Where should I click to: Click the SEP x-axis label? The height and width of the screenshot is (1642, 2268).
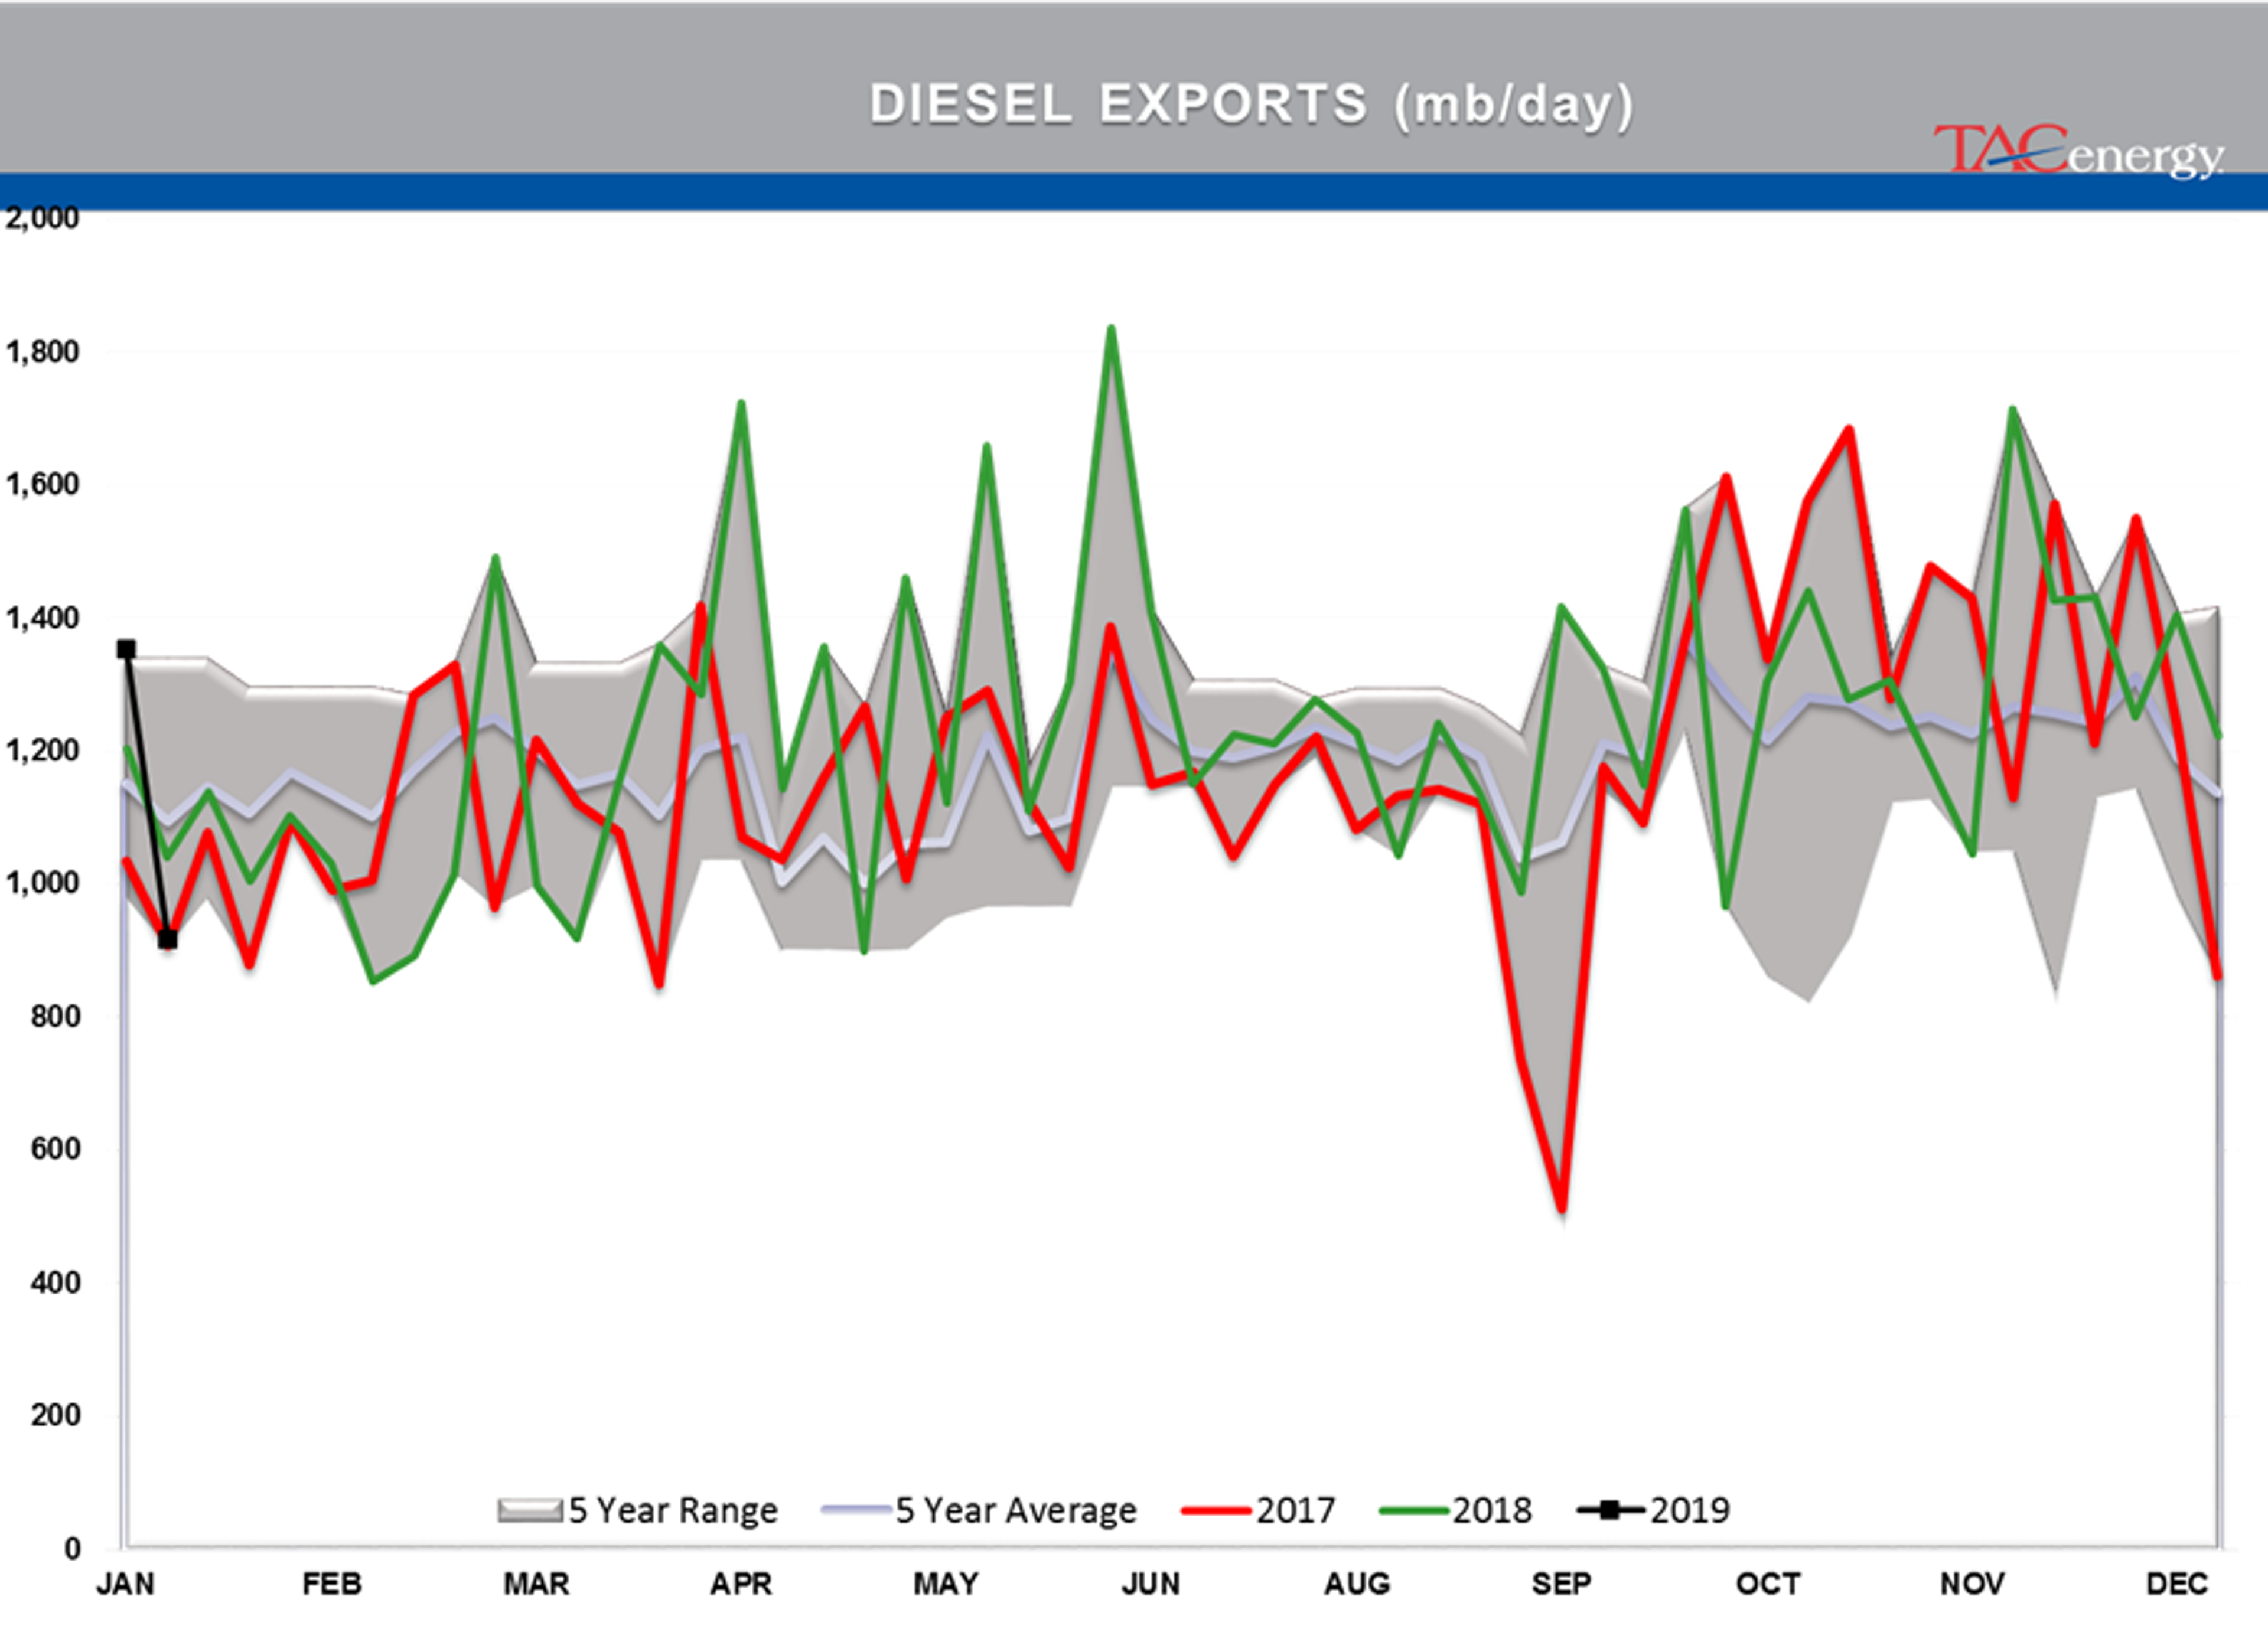(1561, 1584)
